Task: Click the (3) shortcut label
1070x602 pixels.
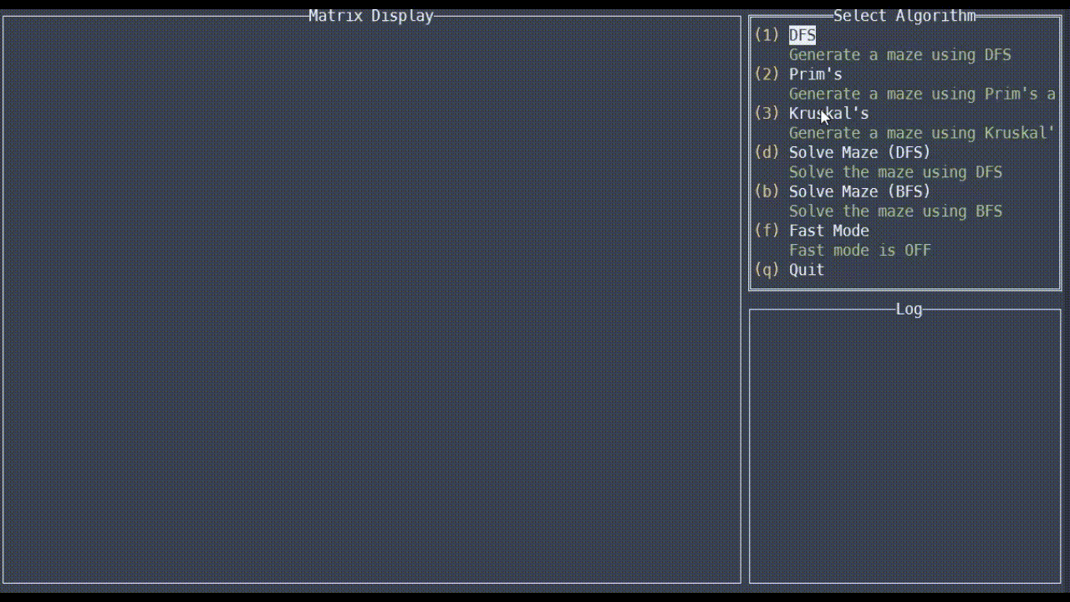Action: pos(767,114)
